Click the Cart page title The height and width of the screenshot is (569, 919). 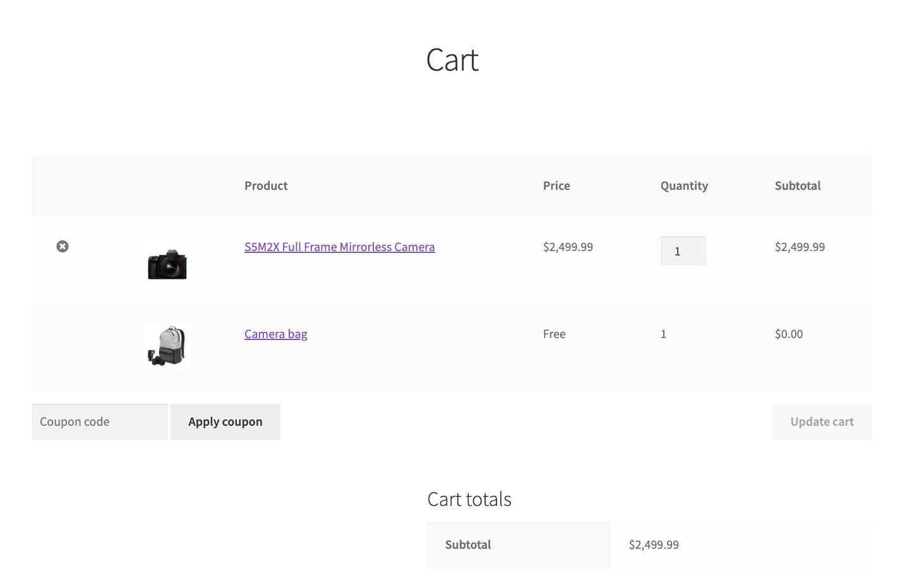tap(452, 59)
